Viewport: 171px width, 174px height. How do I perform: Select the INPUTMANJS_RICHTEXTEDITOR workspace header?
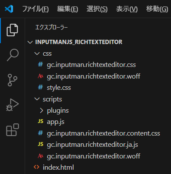[79, 42]
